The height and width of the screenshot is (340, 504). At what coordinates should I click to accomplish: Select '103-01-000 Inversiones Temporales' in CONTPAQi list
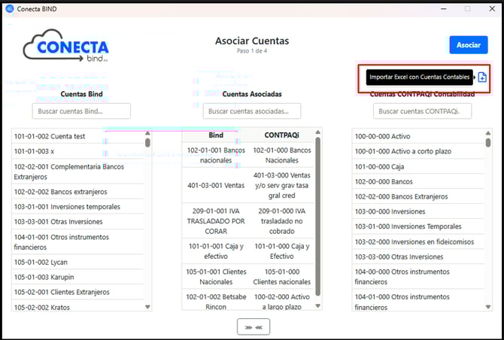click(418, 226)
